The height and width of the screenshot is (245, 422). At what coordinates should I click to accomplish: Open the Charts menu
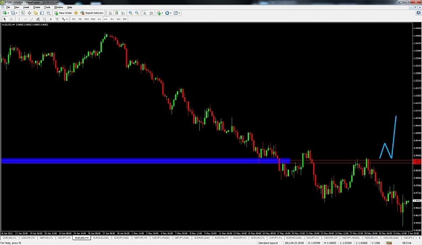(36, 7)
